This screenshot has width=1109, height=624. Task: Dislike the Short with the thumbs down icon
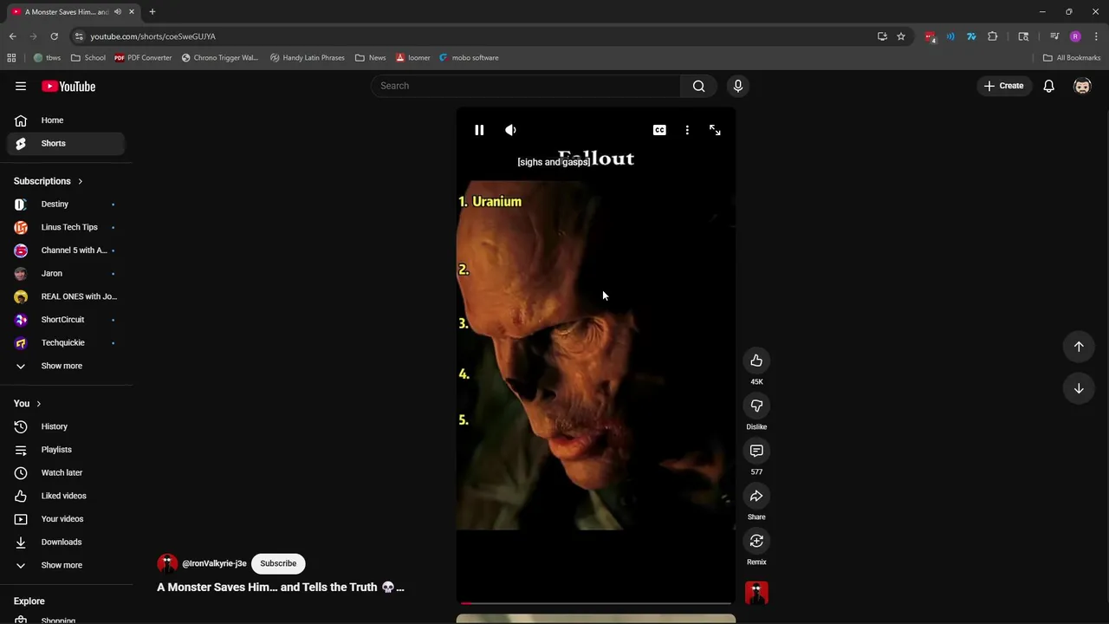pos(756,406)
